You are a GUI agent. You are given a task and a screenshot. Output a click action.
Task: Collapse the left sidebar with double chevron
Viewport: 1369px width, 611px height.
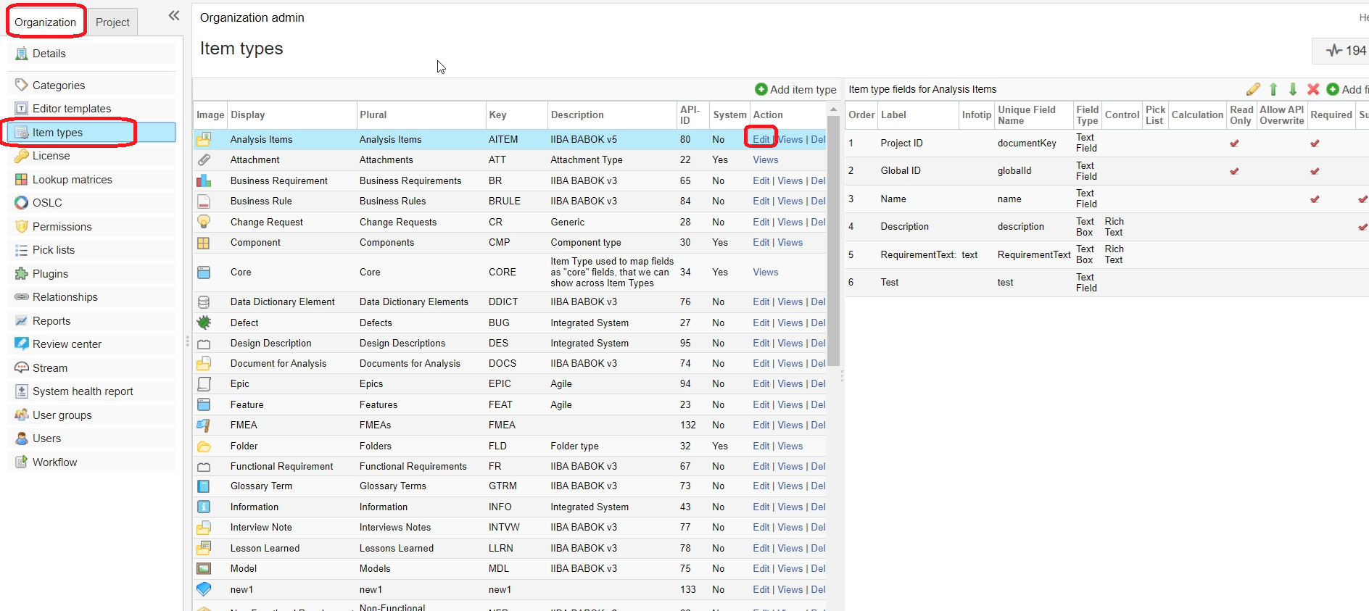tap(174, 16)
